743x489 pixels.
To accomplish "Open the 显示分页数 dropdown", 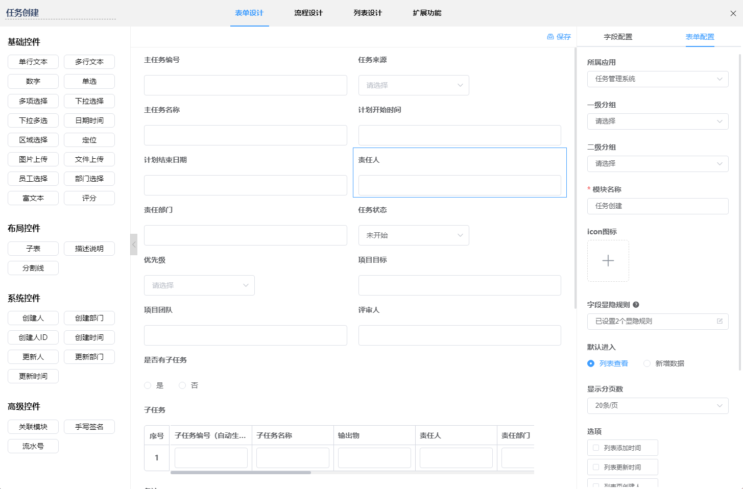I will pos(657,405).
